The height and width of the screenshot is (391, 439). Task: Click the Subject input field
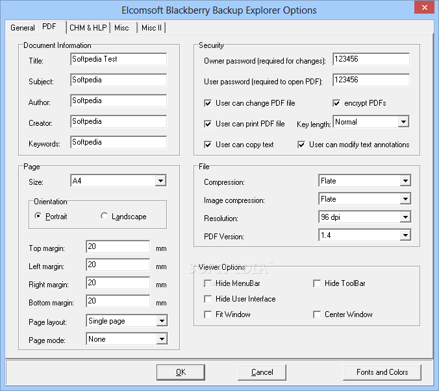pos(119,80)
